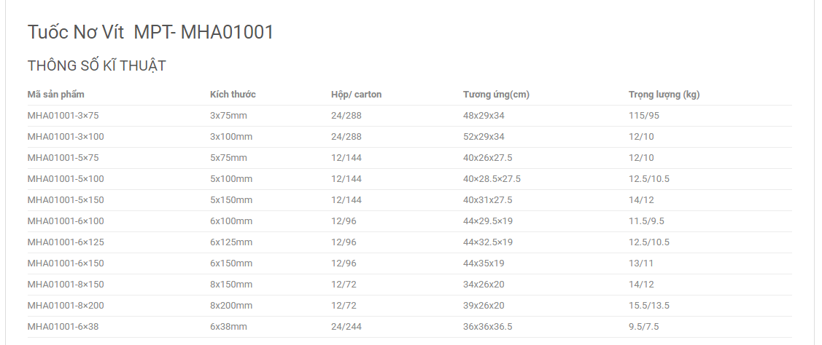Click the Tương ứng(cm) column header

point(497,95)
